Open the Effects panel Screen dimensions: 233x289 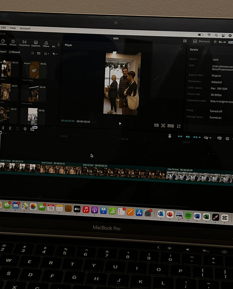point(13,42)
